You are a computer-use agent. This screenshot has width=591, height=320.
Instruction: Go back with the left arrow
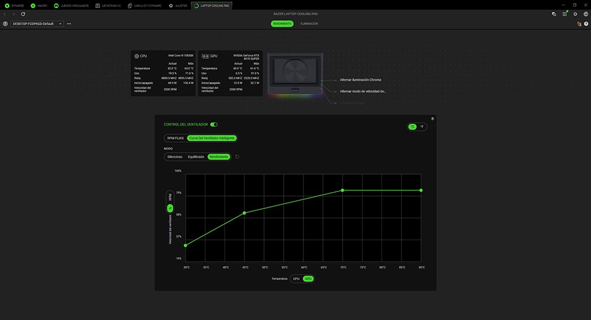(5, 14)
